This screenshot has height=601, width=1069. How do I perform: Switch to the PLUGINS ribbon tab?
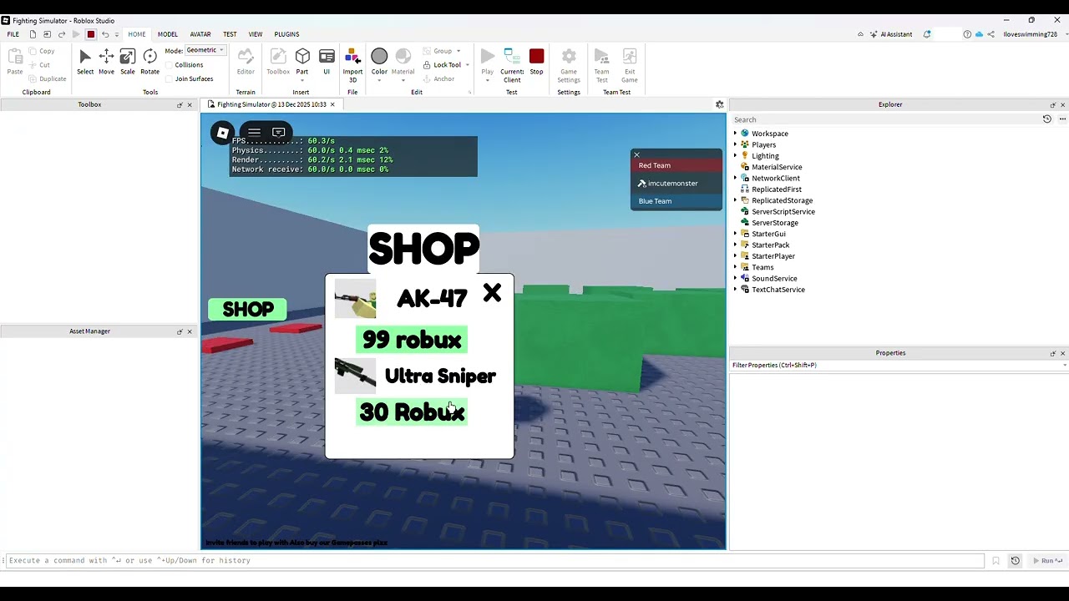click(286, 34)
